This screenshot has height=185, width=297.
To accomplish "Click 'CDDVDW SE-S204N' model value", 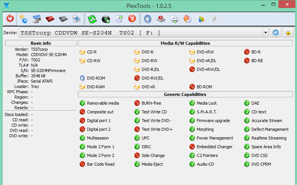I will coord(49,55).
